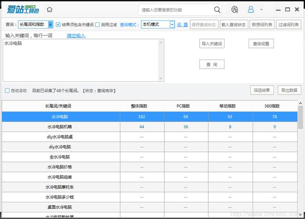Open arrow menu beside the user icon
Screen dimensions: 305x219
[261, 10]
